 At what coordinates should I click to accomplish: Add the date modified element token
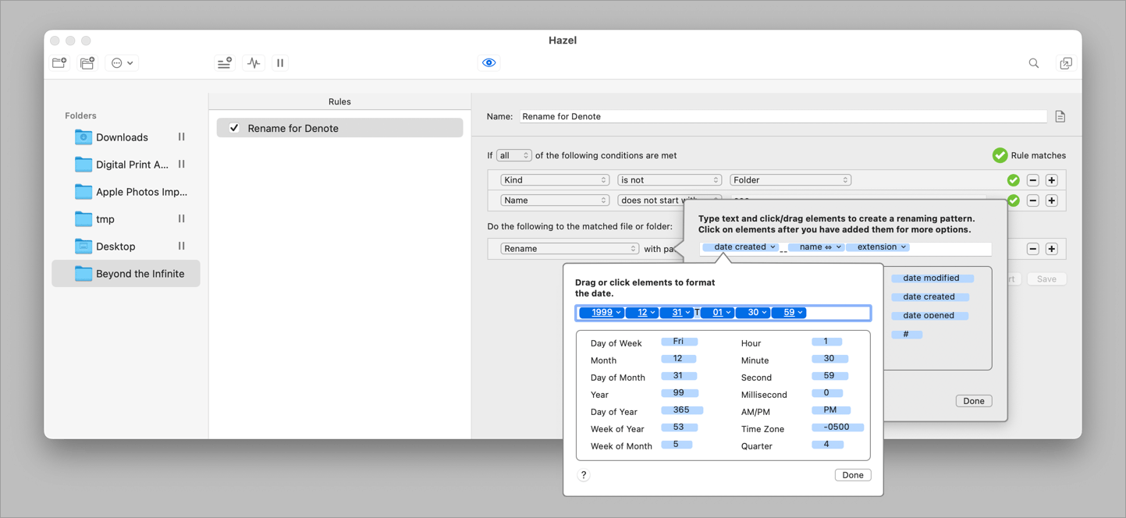[932, 278]
